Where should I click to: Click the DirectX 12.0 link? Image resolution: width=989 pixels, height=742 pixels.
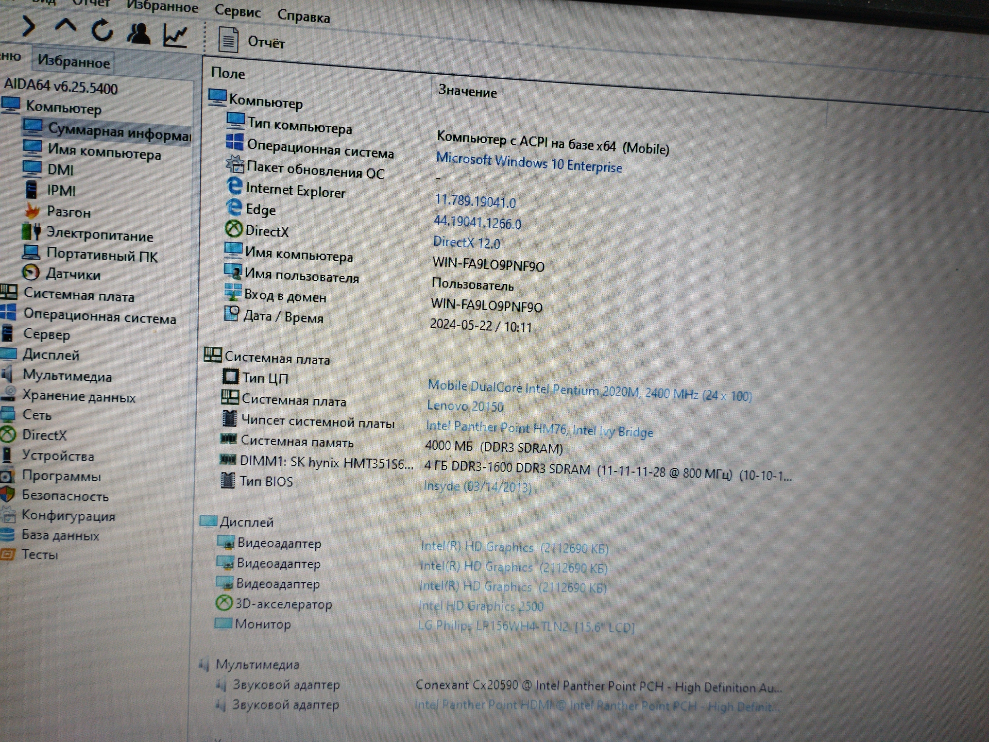[467, 242]
